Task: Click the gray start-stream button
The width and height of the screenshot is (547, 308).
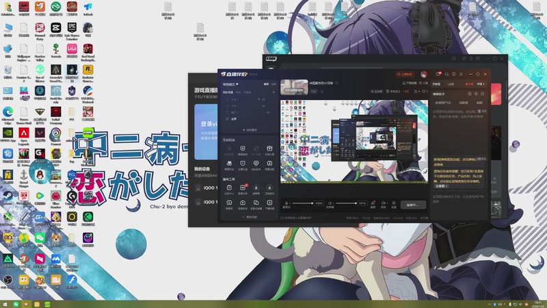Action: (x=413, y=205)
